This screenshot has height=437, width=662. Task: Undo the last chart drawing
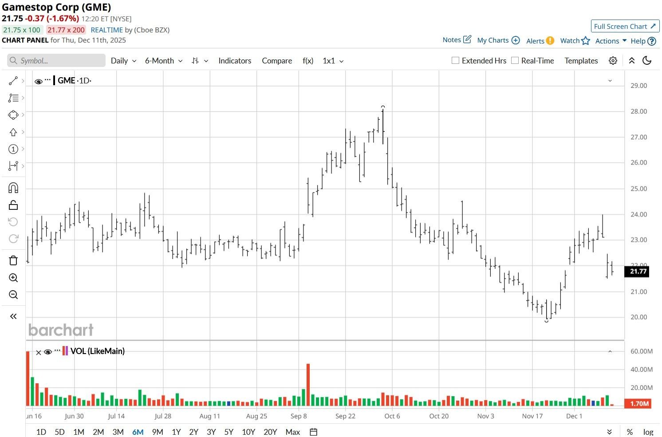point(13,222)
